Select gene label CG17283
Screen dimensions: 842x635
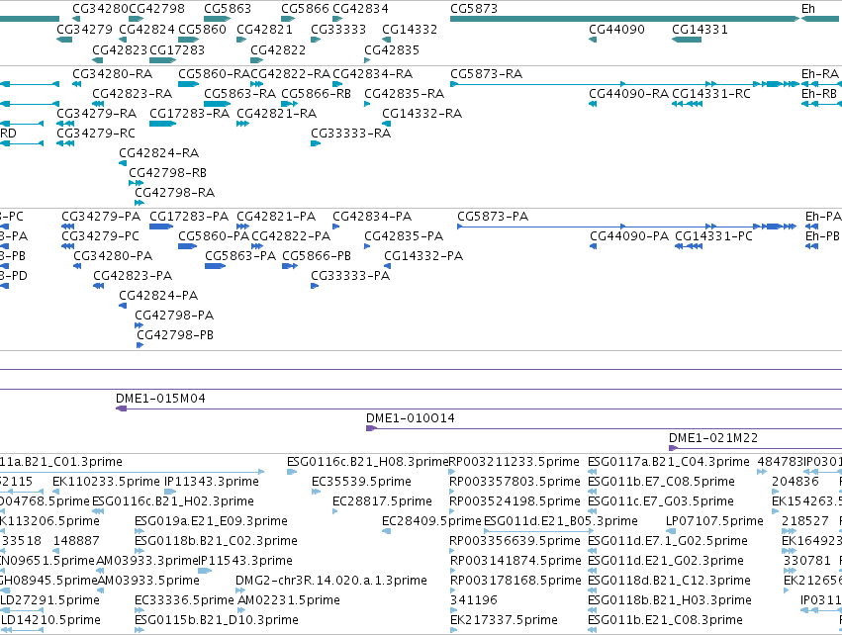tap(177, 49)
